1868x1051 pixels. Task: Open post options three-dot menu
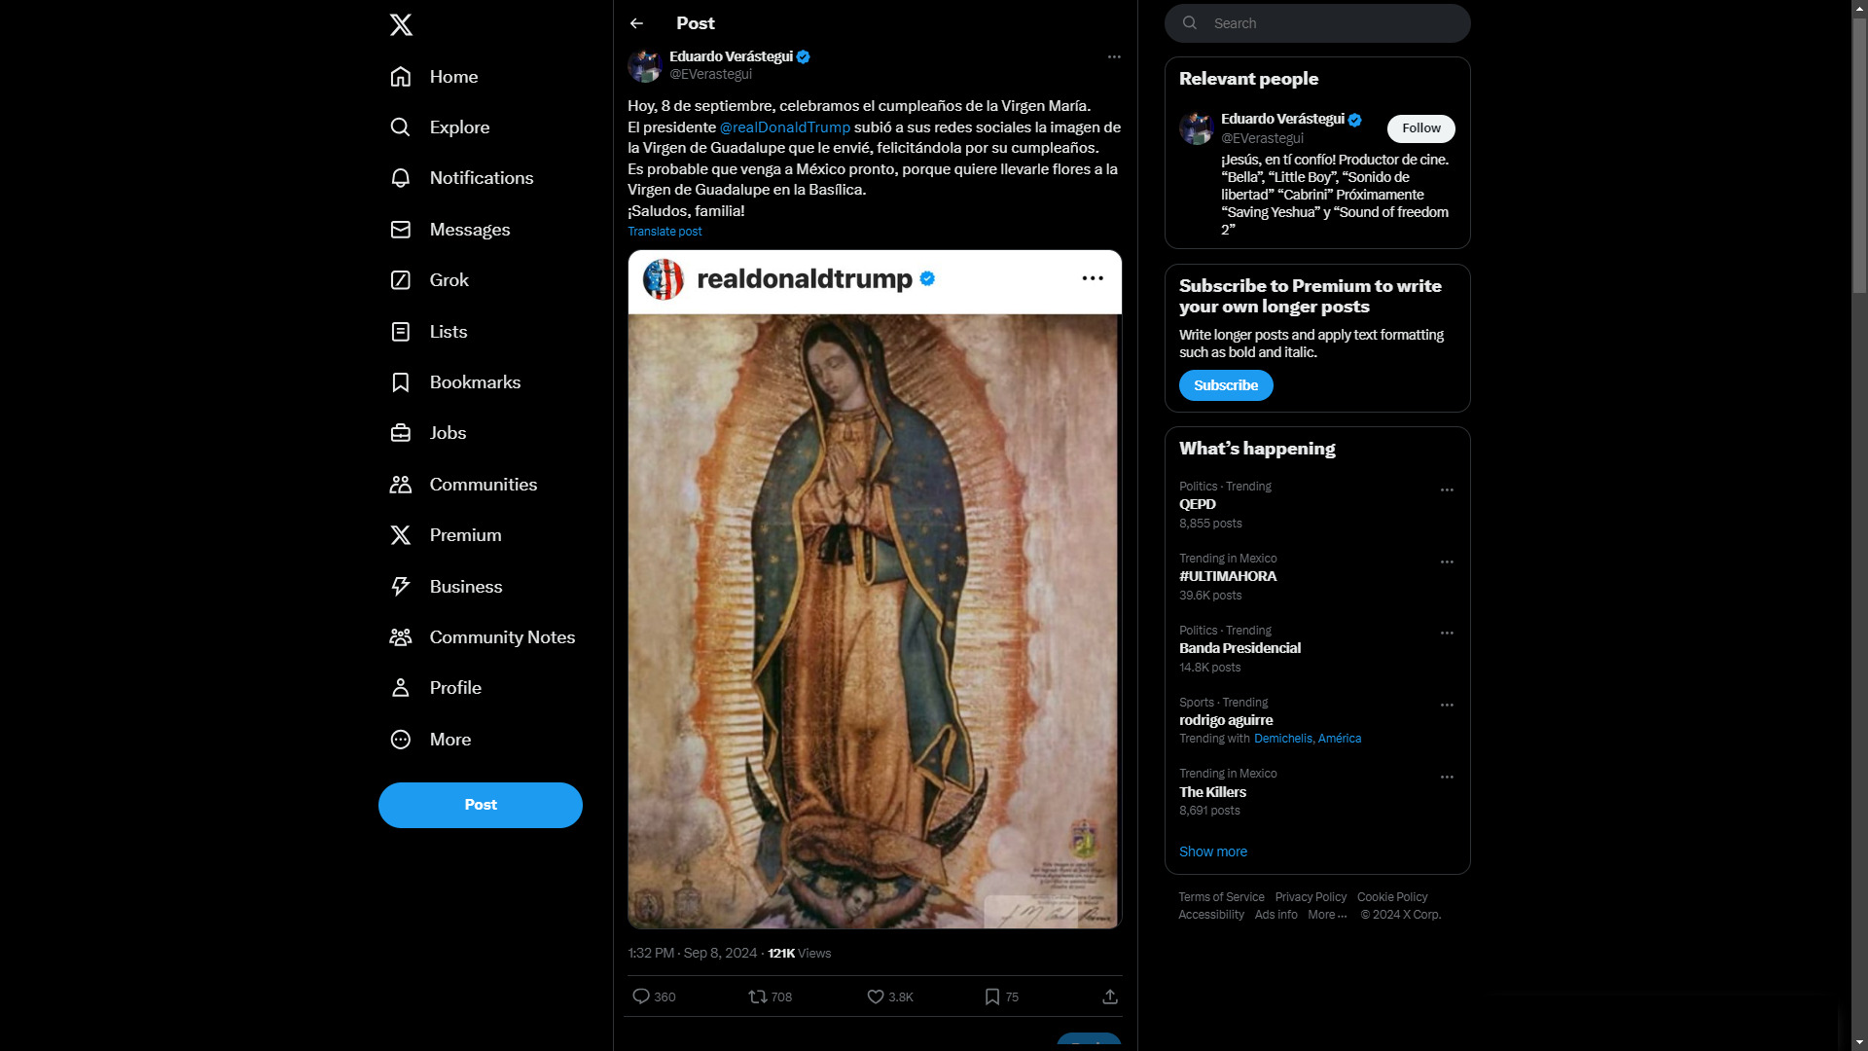click(1114, 56)
